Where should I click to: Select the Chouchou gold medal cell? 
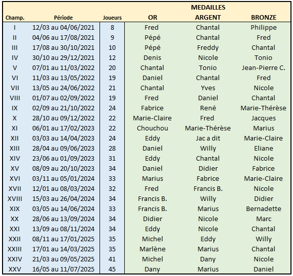click(x=153, y=128)
